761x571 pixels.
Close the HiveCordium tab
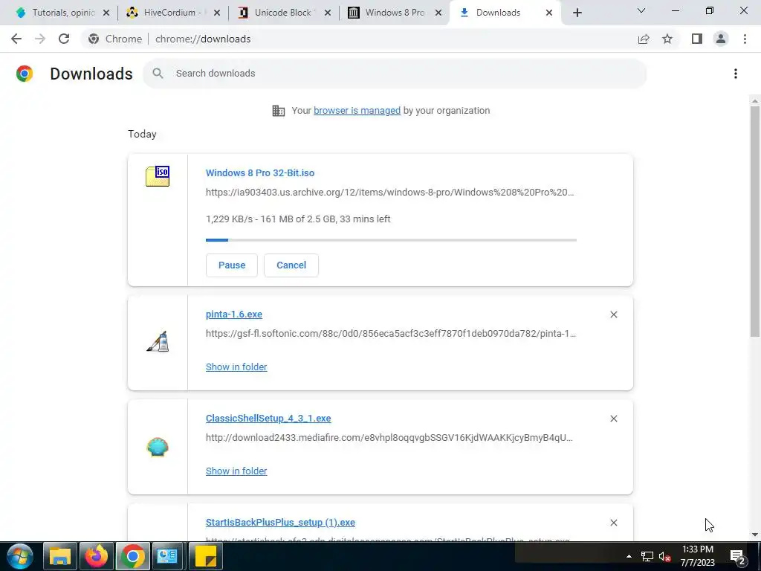[x=217, y=13]
